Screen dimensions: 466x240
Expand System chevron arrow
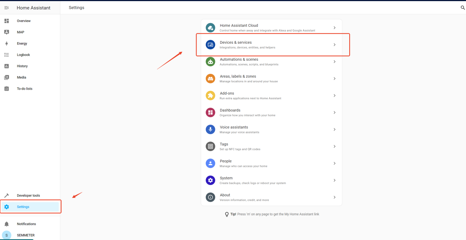(x=335, y=180)
